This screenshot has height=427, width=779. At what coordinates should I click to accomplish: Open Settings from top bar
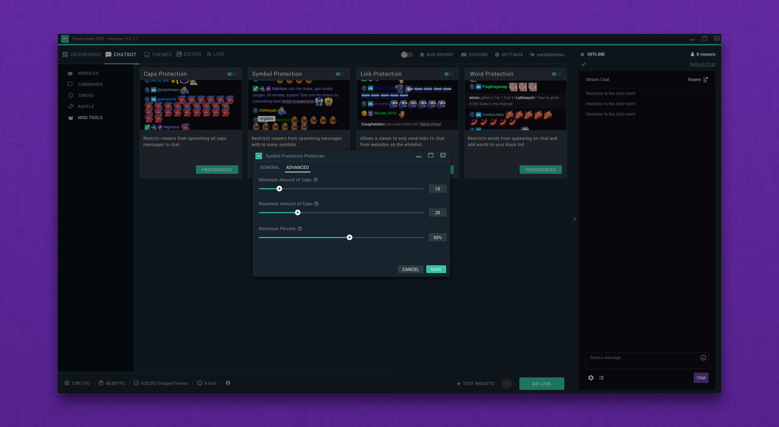pos(509,54)
